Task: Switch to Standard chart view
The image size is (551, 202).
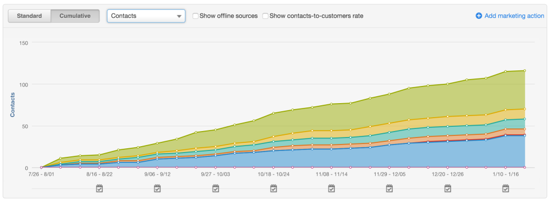Action: (x=30, y=16)
